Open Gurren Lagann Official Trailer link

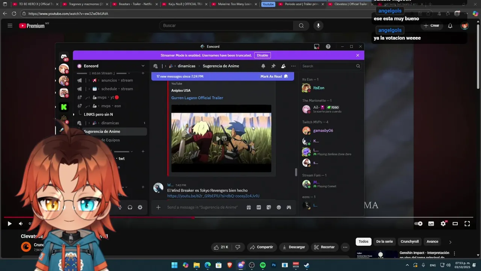pos(197,98)
